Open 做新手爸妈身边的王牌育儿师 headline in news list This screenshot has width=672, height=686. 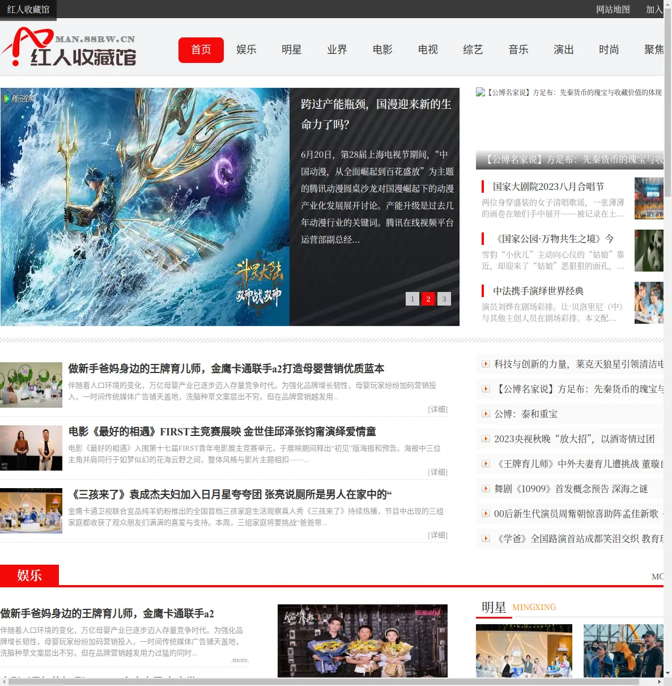226,369
